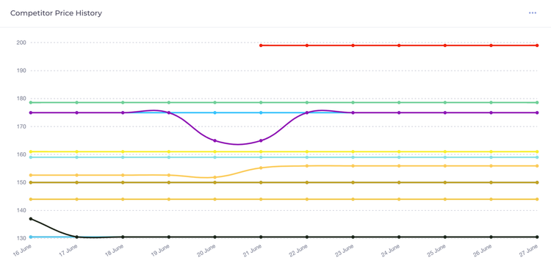This screenshot has height=269, width=551.
Task: Select the yellow line point at 24 June
Action: [399, 151]
